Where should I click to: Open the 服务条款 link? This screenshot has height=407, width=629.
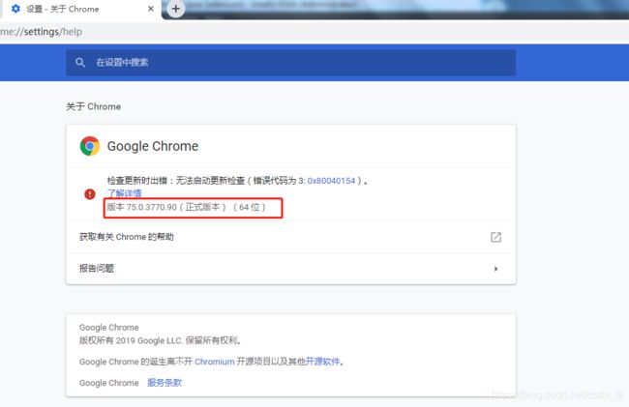pos(165,383)
